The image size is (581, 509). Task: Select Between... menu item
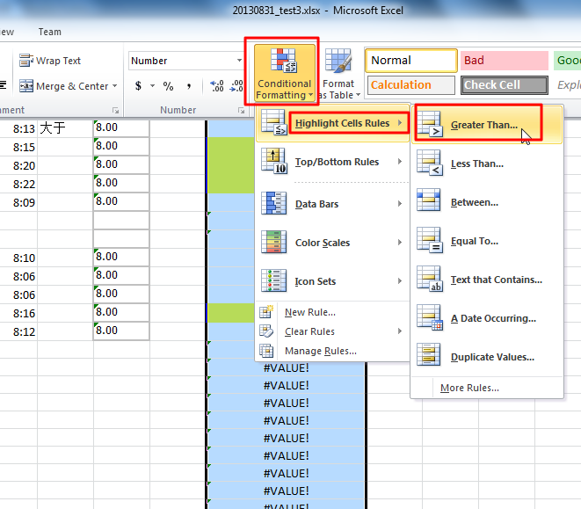pyautogui.click(x=487, y=202)
